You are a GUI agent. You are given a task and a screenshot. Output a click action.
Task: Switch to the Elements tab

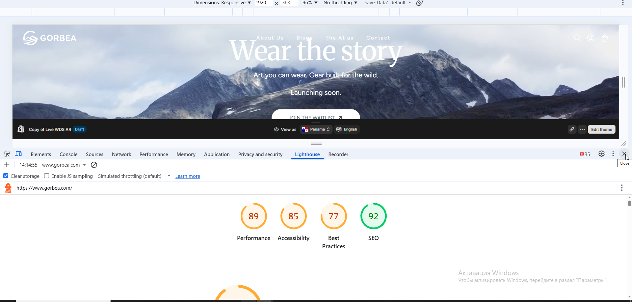[41, 154]
